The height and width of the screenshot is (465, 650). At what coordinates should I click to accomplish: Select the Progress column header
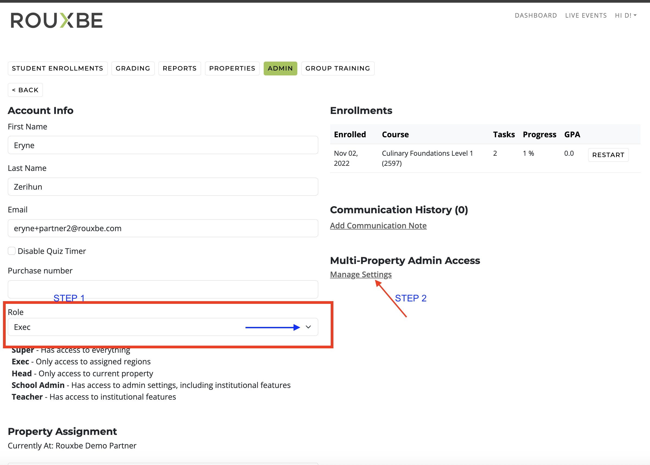coord(540,135)
